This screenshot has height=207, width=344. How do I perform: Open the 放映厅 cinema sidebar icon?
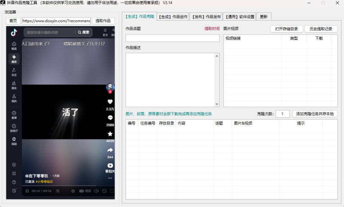[14, 128]
